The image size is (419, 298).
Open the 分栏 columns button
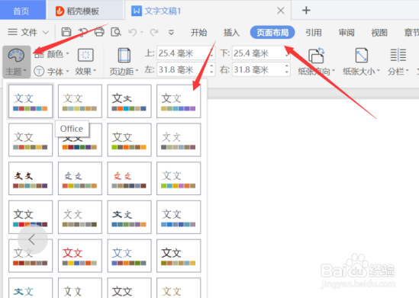[x=398, y=62]
